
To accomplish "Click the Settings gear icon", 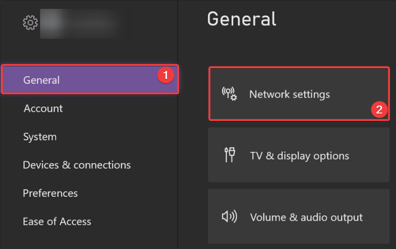I will click(30, 22).
